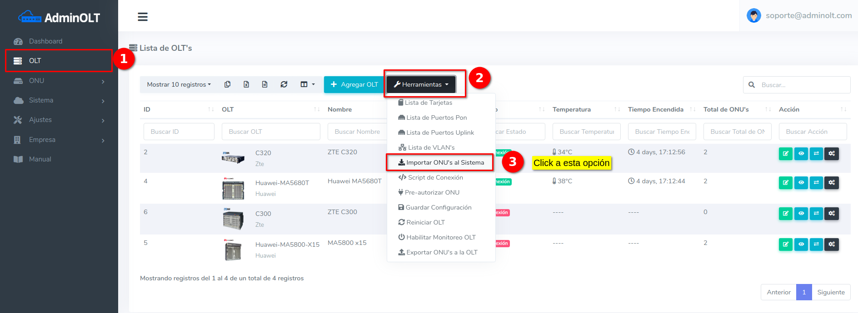Click the user avatar icon
Viewport: 858px width, 313px height.
pyautogui.click(x=753, y=16)
